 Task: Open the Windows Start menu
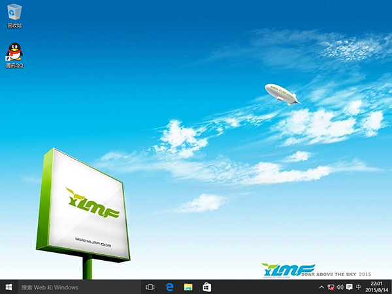point(8,287)
